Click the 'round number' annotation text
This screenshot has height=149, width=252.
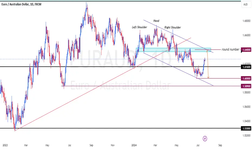pyautogui.click(x=230, y=50)
